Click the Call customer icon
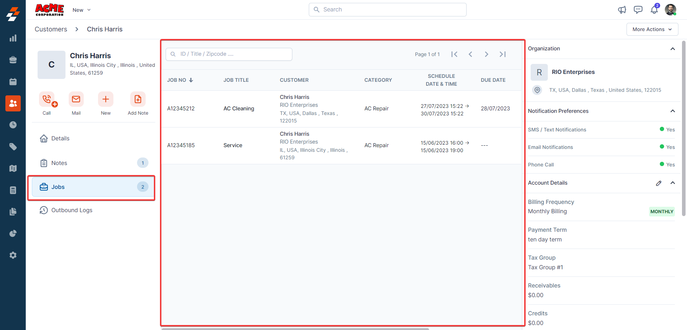 coord(47,99)
